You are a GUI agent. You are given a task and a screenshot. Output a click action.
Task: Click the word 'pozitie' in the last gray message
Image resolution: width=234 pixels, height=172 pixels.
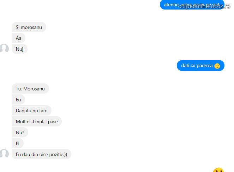click(x=56, y=155)
